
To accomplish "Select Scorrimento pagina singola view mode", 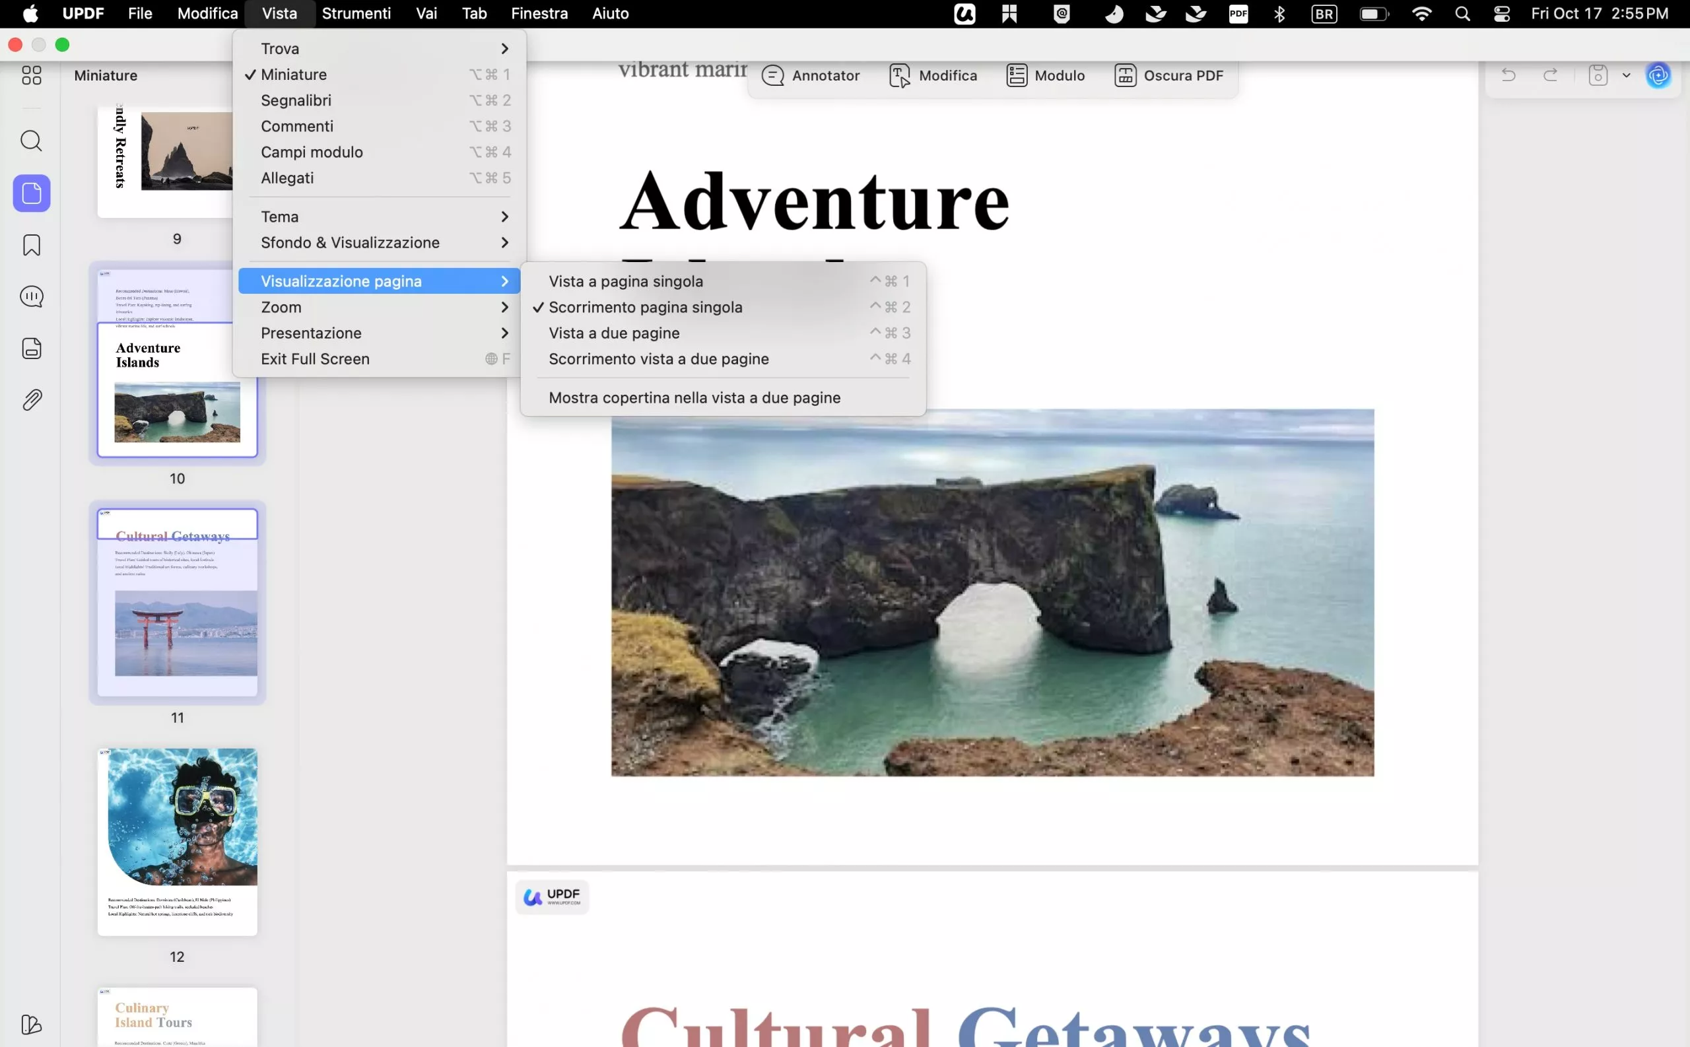I will tap(645, 308).
